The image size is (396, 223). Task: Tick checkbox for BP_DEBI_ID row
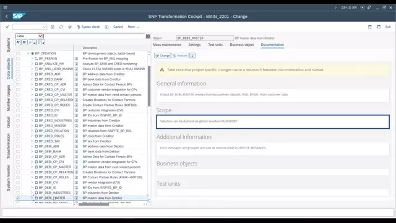click(18, 188)
